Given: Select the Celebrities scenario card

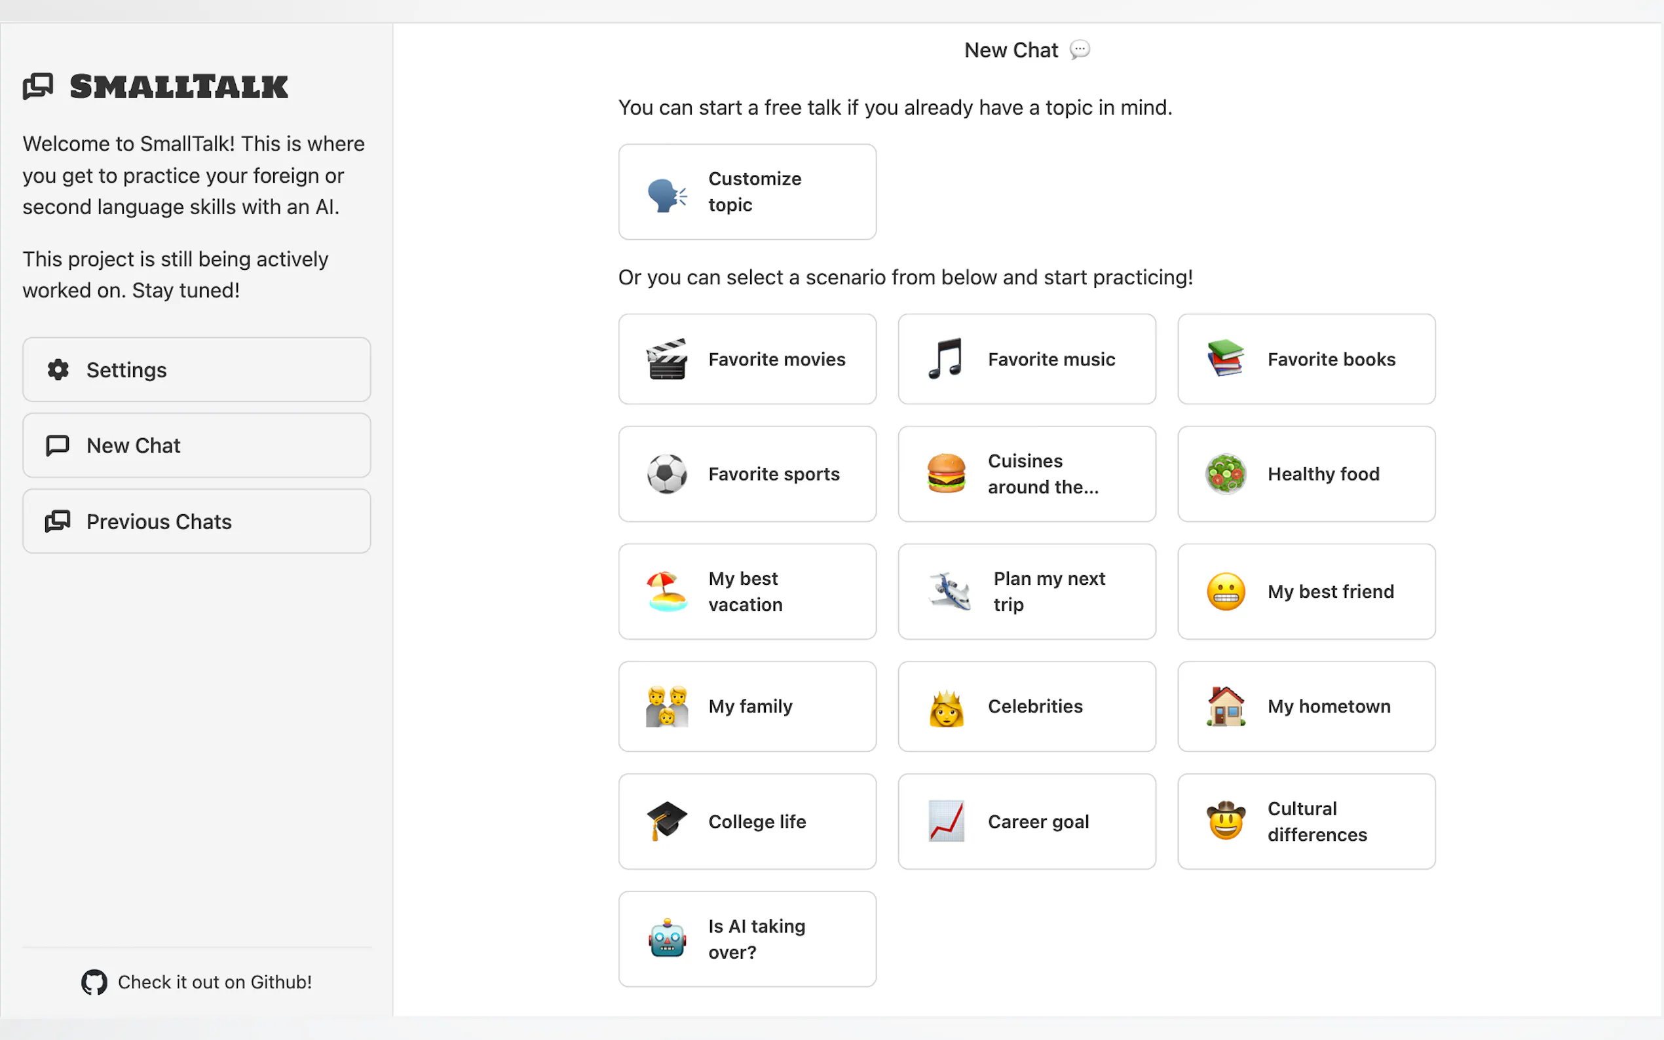Looking at the screenshot, I should 1027,707.
